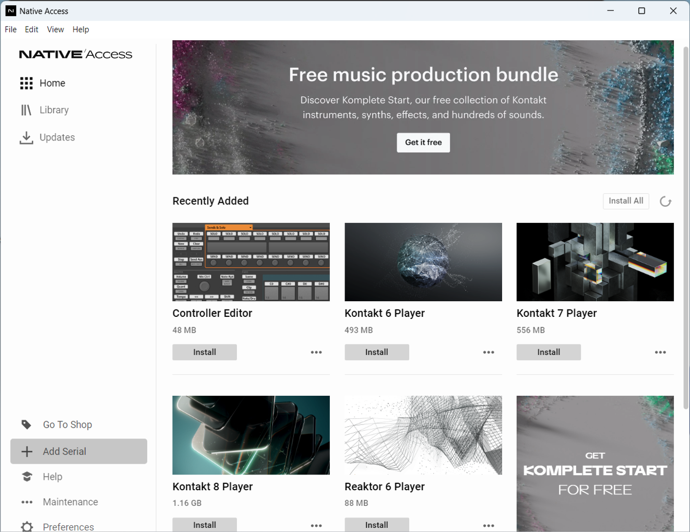690x532 pixels.
Task: Open the Help menu in menu bar
Action: click(x=81, y=29)
